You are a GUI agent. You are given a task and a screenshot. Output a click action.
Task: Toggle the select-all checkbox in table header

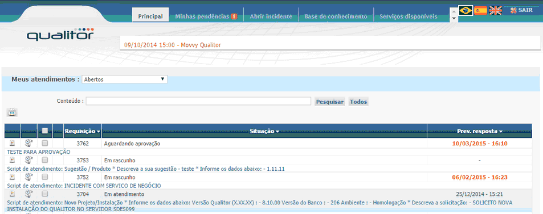tap(44, 131)
